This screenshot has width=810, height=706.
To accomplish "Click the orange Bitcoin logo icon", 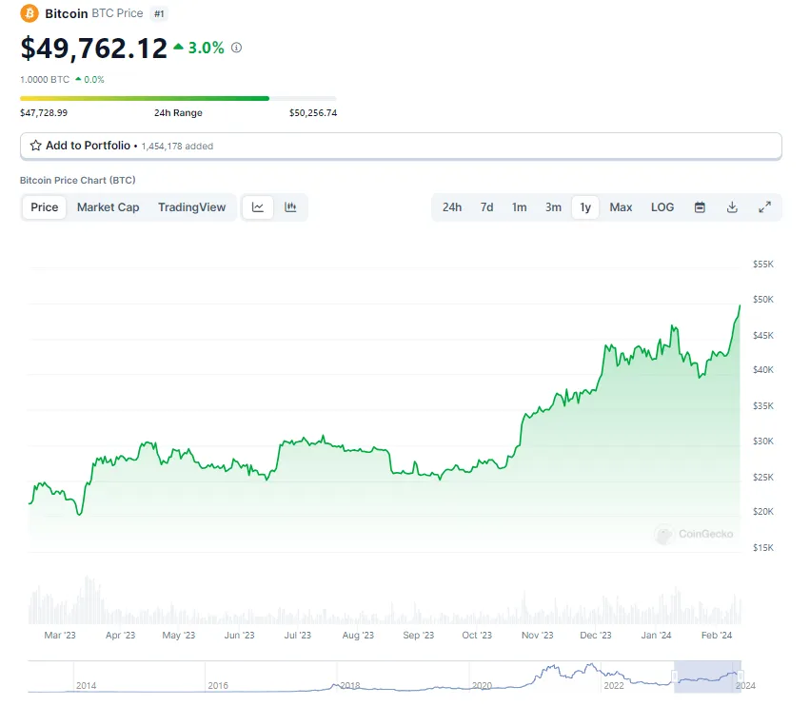I will (x=30, y=13).
